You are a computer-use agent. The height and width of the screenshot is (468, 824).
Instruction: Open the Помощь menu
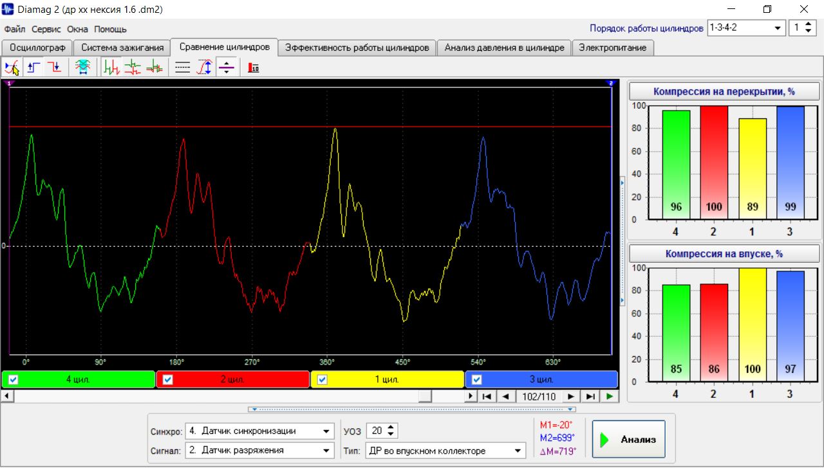[110, 29]
